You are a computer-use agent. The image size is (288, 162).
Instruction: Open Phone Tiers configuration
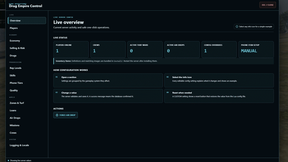click(27, 83)
